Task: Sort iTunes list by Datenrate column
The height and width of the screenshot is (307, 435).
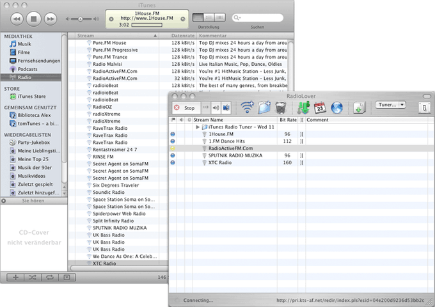Action: click(x=178, y=36)
